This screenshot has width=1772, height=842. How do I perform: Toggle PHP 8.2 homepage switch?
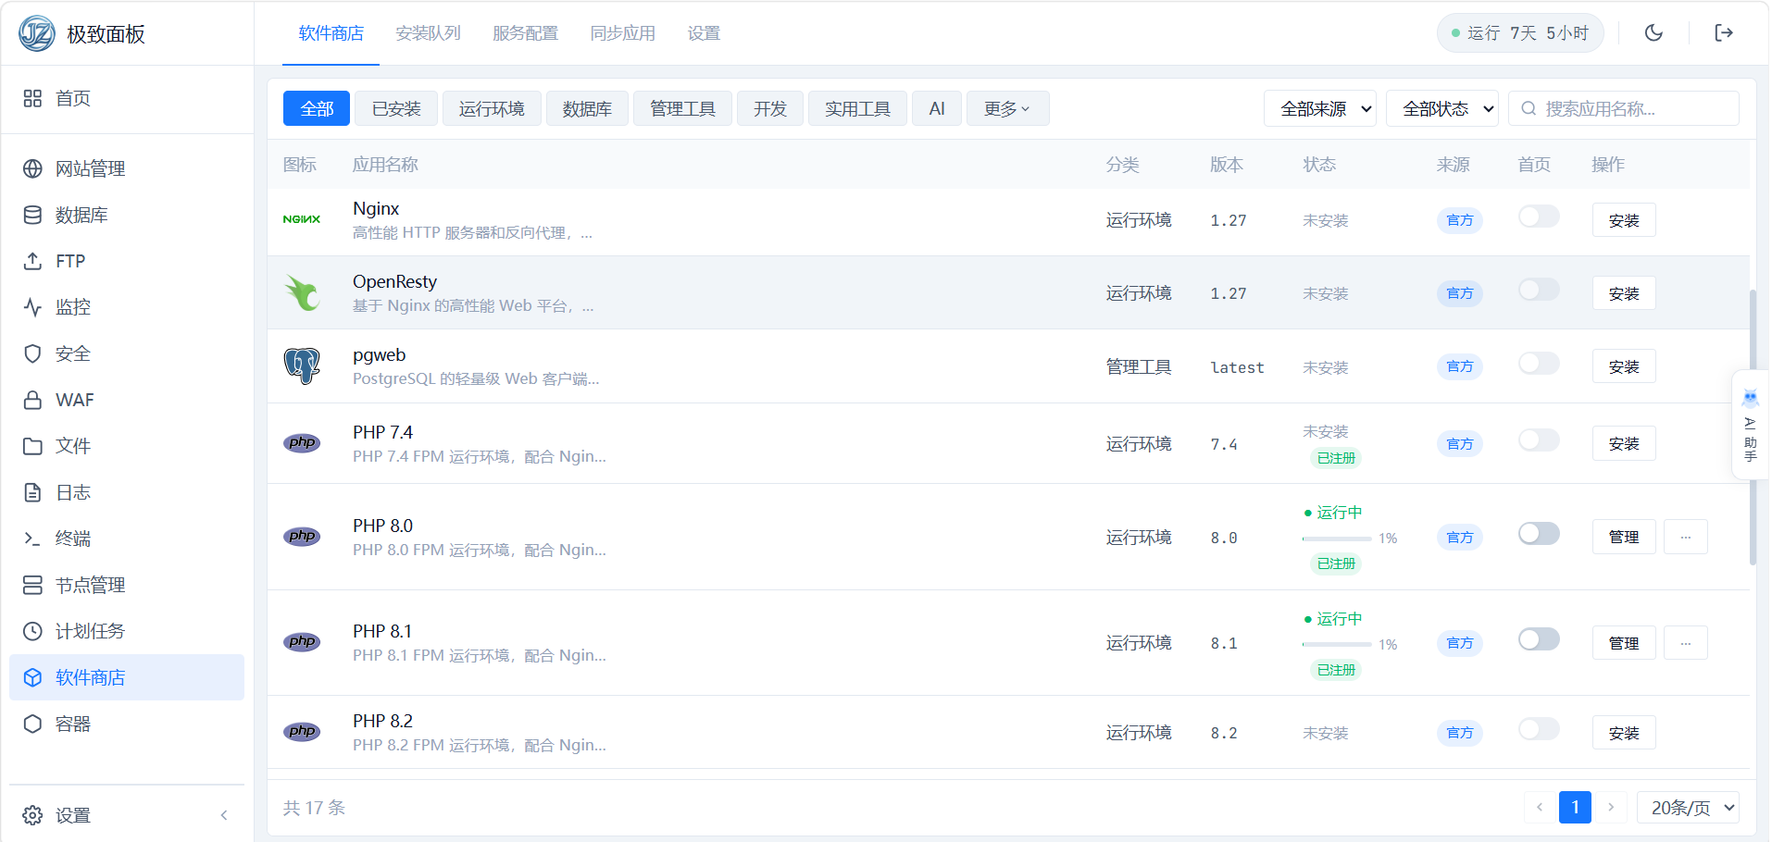tap(1539, 729)
